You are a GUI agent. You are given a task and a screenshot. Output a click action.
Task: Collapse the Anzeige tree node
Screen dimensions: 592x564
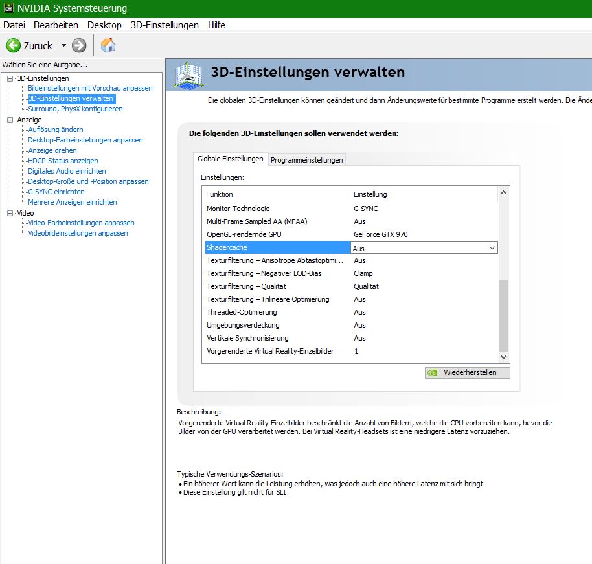(10, 120)
